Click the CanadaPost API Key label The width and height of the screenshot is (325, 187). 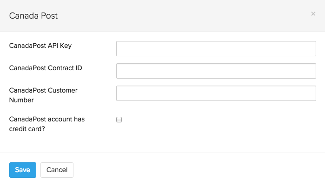pos(40,46)
